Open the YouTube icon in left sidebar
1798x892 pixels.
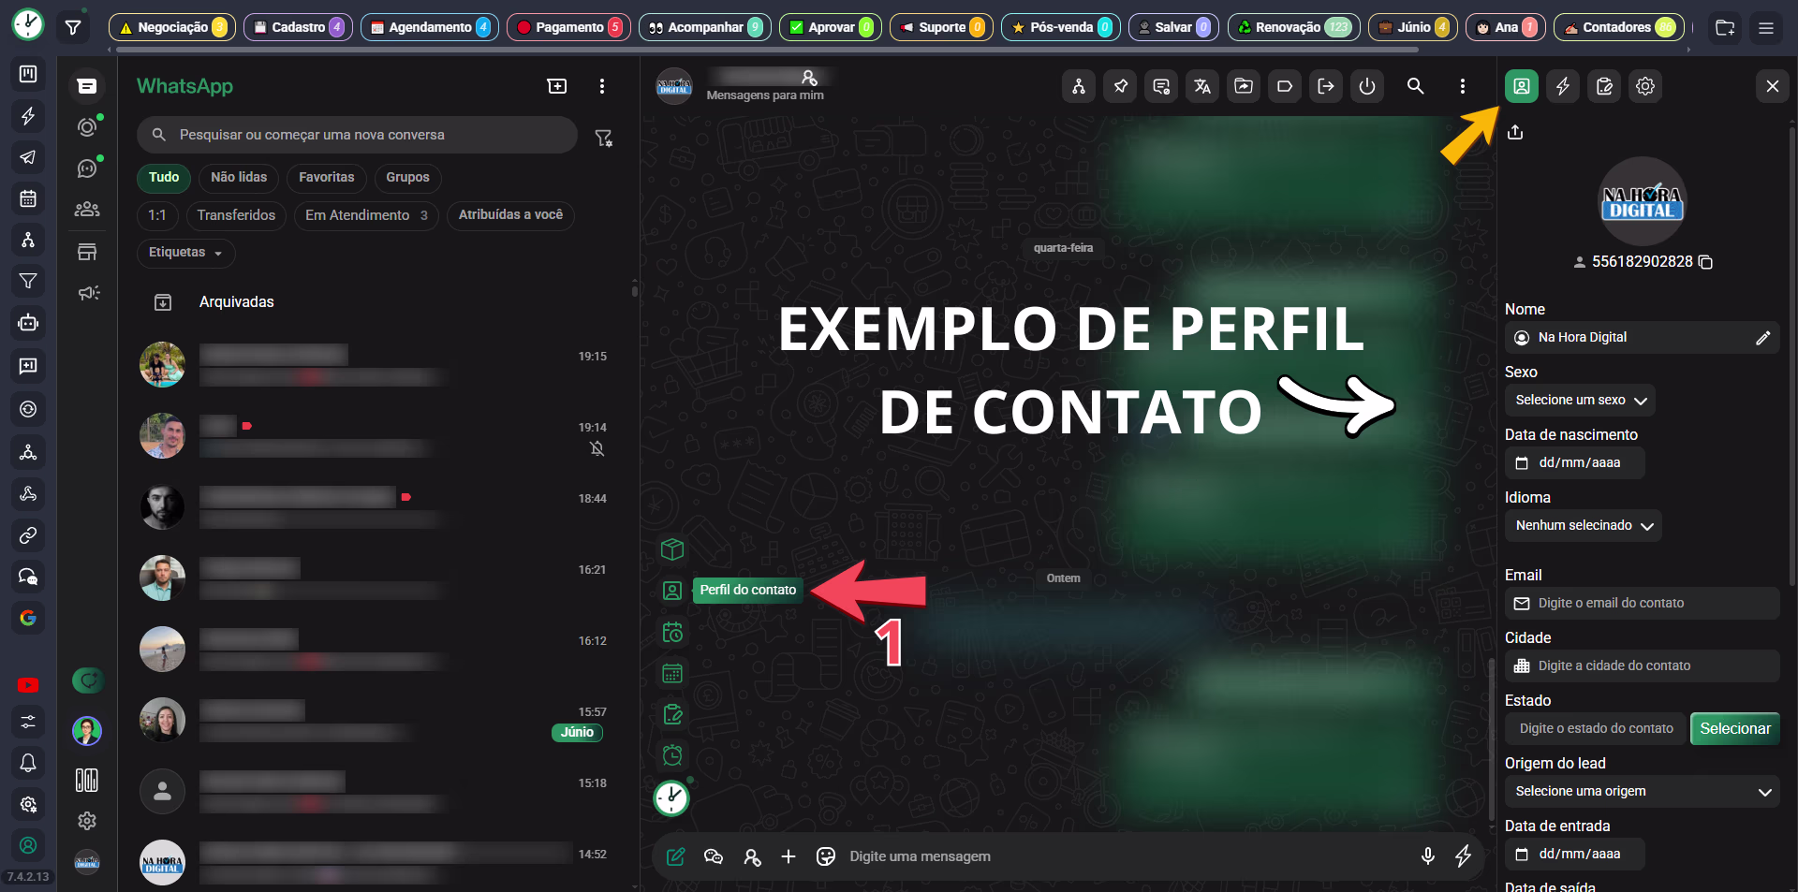pyautogui.click(x=28, y=685)
